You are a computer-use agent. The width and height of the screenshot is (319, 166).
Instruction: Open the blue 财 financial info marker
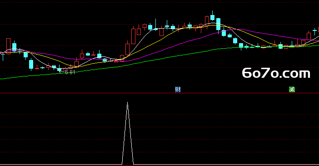[x=178, y=90]
